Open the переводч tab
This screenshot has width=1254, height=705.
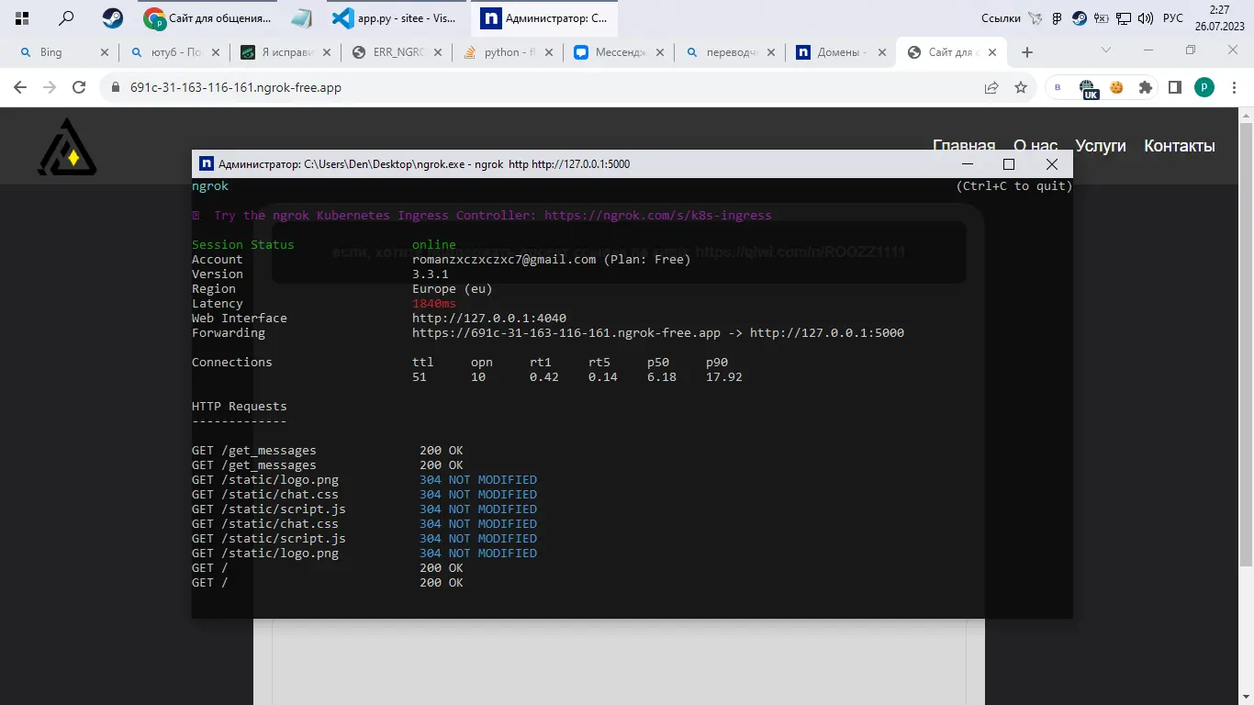[731, 52]
